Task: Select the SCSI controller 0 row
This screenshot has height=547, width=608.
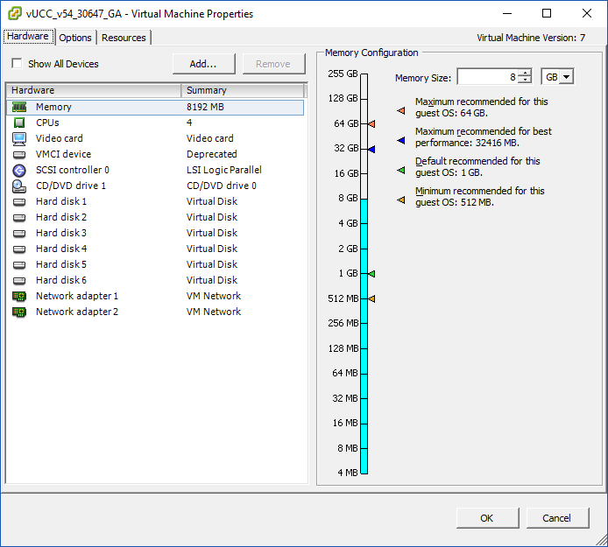Action: pos(155,171)
